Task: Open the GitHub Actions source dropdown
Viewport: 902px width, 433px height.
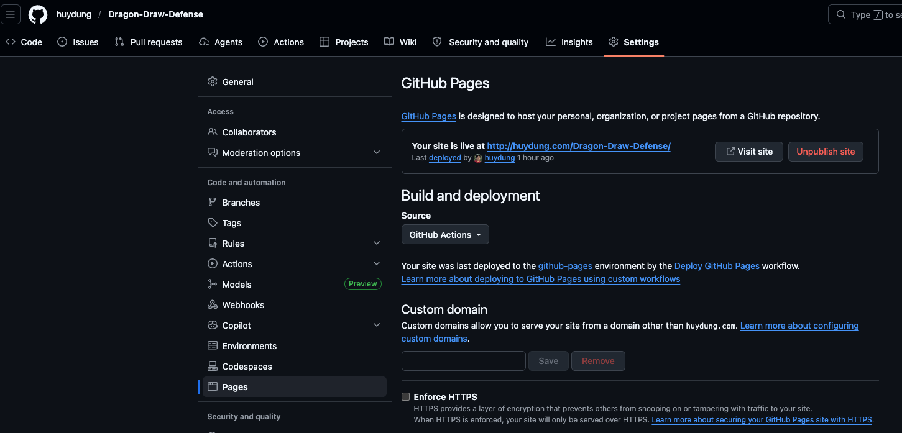Action: click(x=445, y=234)
